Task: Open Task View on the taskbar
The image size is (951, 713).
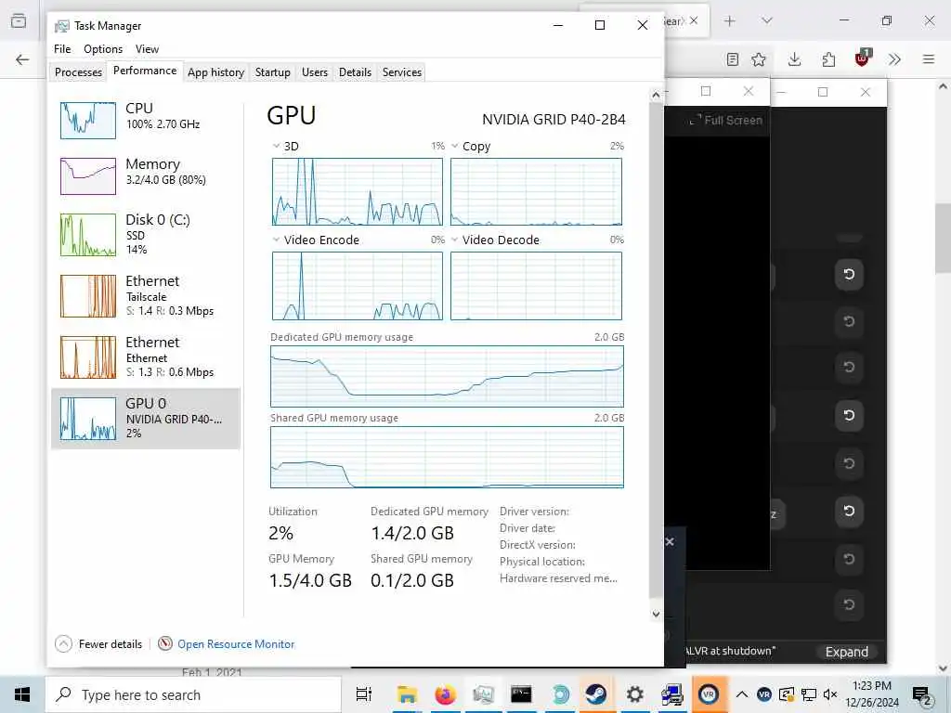Action: 364,694
